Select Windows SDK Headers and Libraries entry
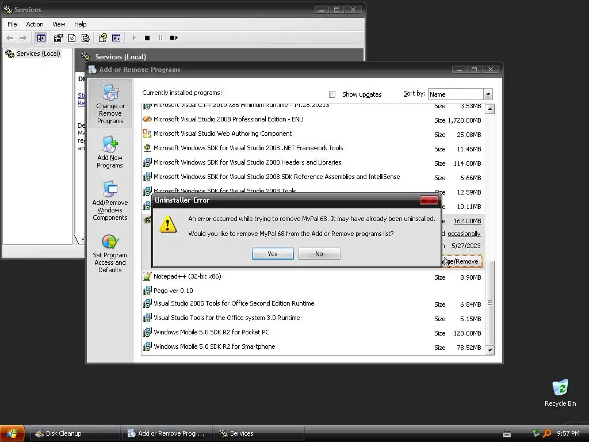The image size is (589, 442). 312,162
